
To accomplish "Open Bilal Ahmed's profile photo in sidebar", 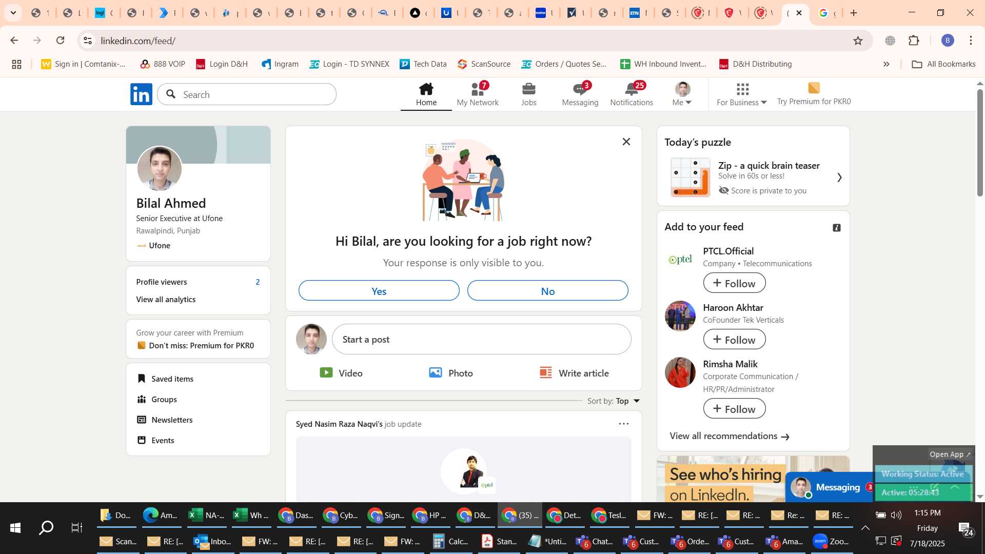I will pyautogui.click(x=160, y=169).
